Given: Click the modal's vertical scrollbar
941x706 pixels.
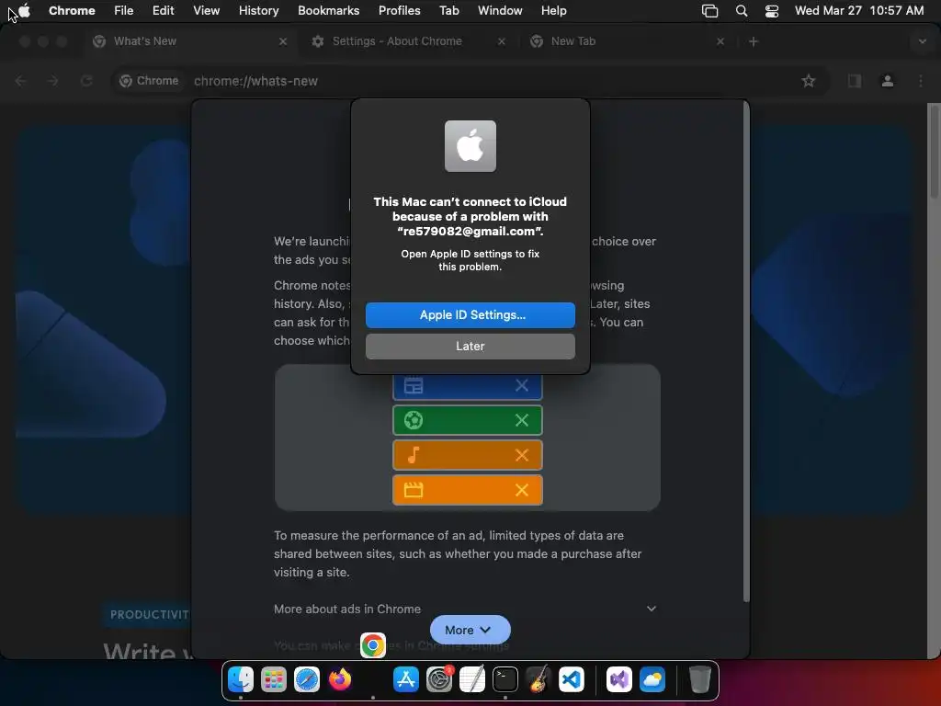Looking at the screenshot, I should click(x=746, y=351).
